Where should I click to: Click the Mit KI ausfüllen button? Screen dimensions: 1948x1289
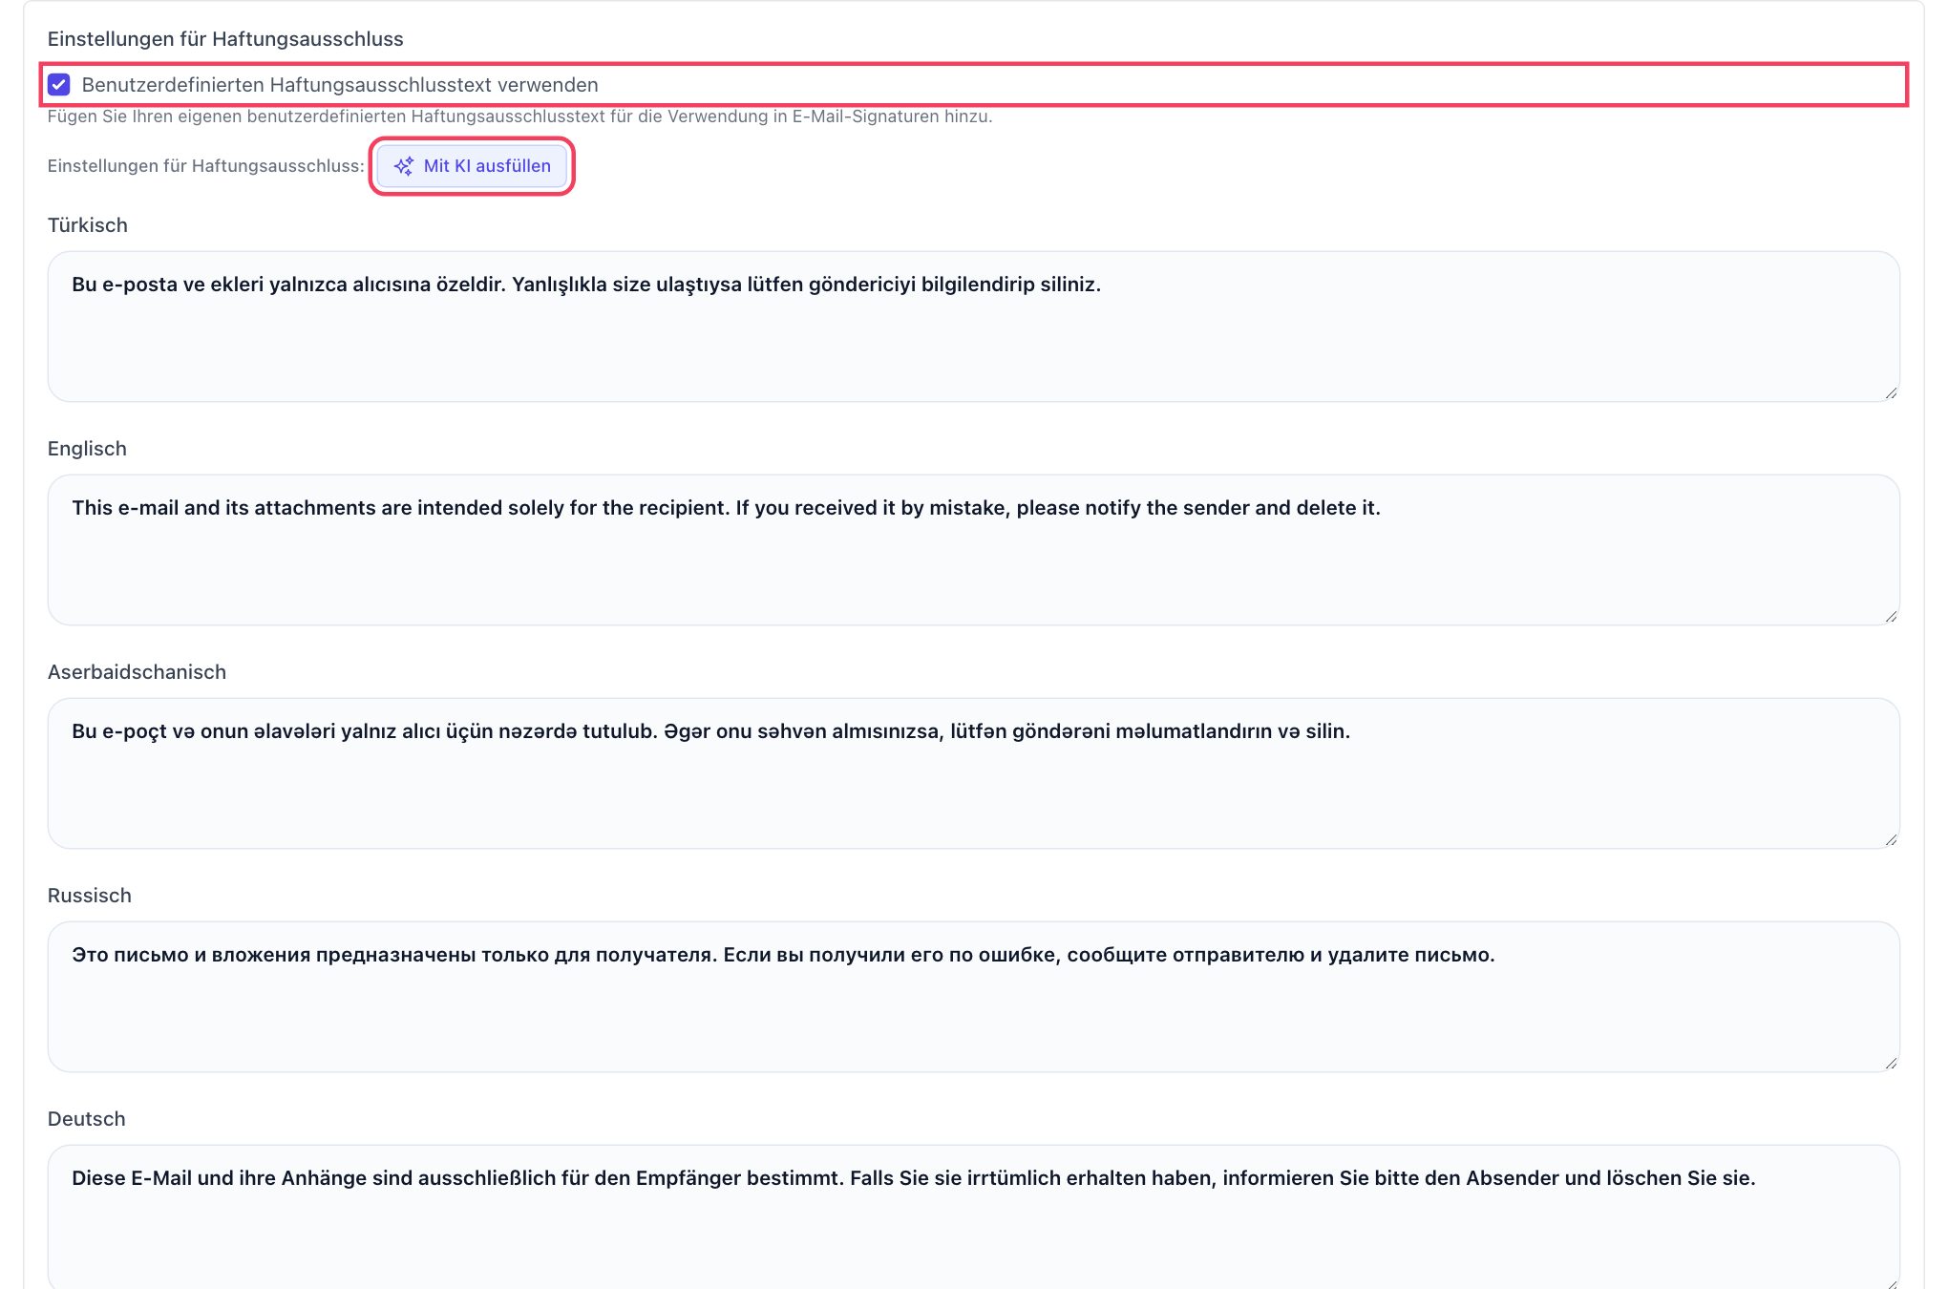[x=472, y=166]
